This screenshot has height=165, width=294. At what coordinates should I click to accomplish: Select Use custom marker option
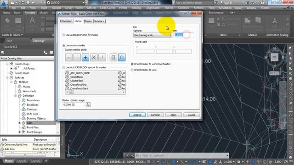coord(64,45)
